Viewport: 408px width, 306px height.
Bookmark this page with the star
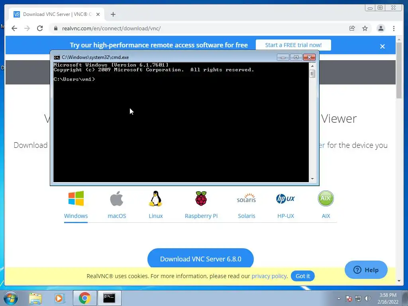365,28
